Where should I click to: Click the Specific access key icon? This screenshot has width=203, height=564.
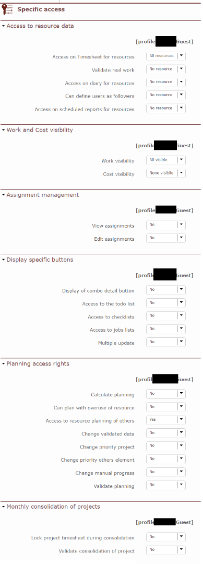click(x=7, y=9)
